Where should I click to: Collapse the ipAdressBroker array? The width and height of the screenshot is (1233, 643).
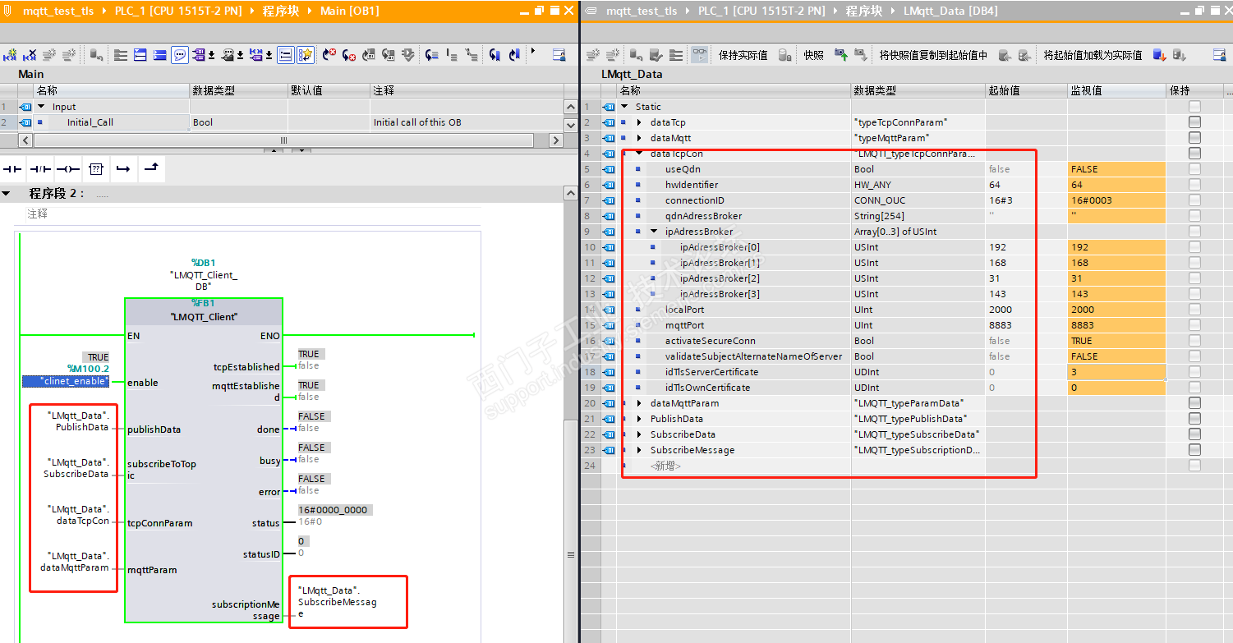point(654,232)
